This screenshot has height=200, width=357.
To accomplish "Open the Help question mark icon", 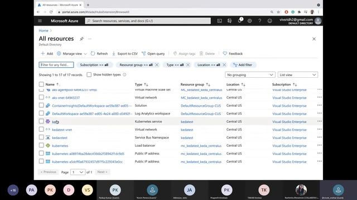I will tap(259, 21).
